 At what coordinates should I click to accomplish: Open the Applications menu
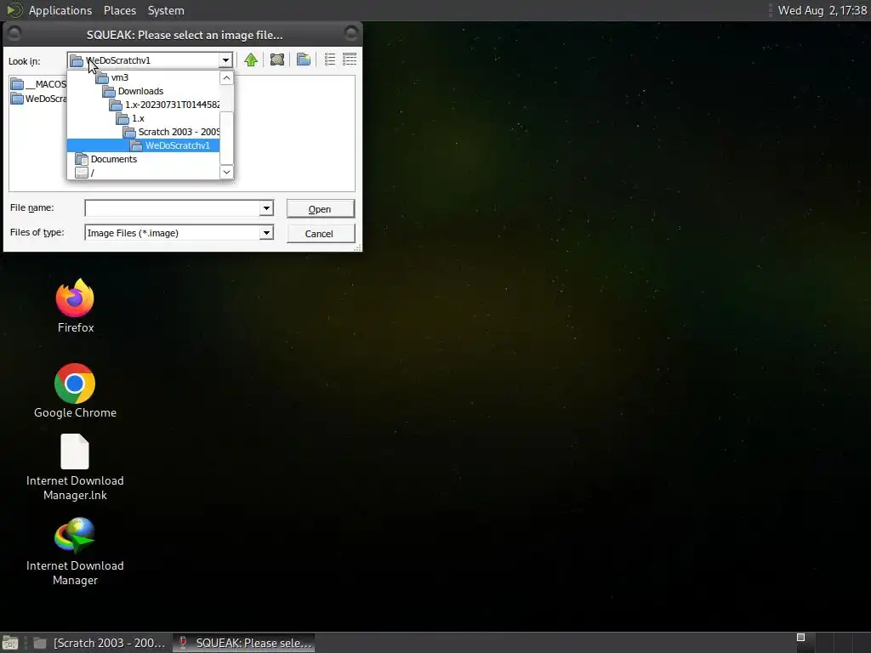(x=60, y=10)
